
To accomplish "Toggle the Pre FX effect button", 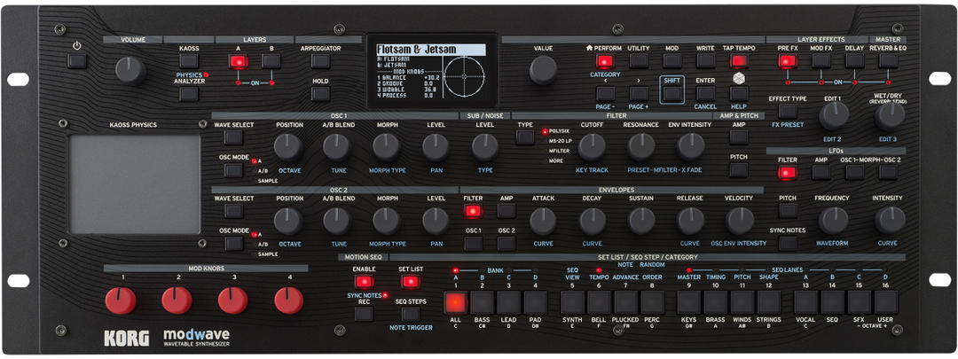I will (788, 60).
